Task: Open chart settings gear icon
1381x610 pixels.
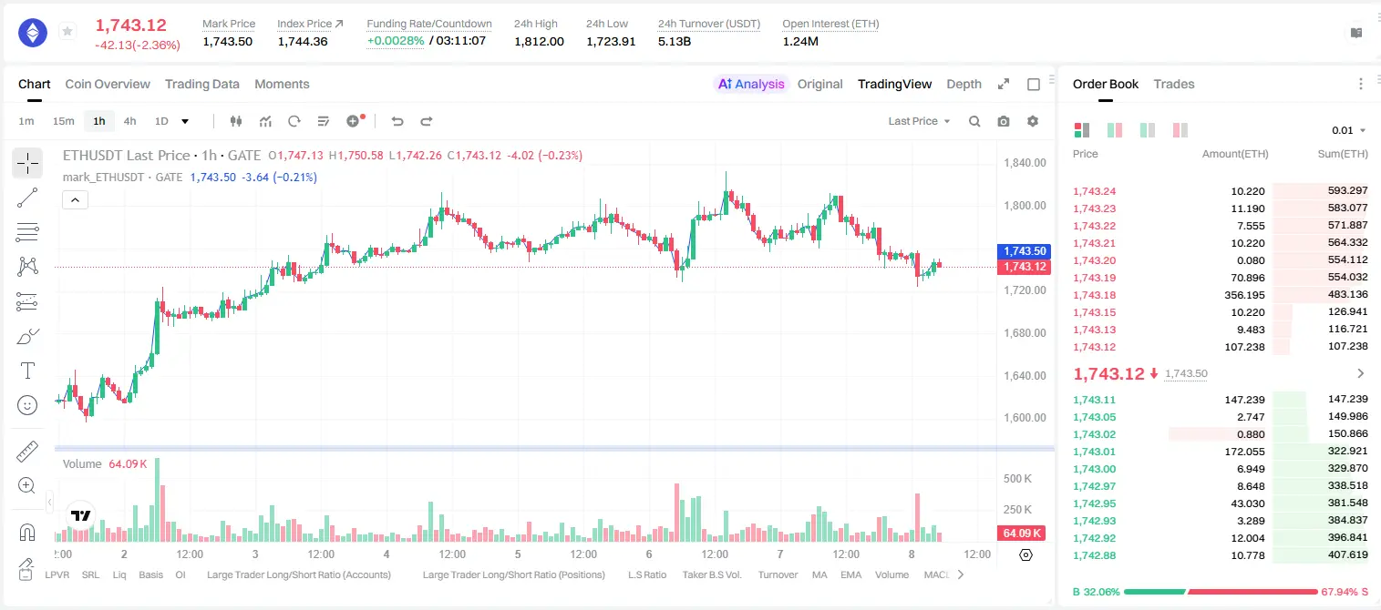Action: coord(1033,121)
